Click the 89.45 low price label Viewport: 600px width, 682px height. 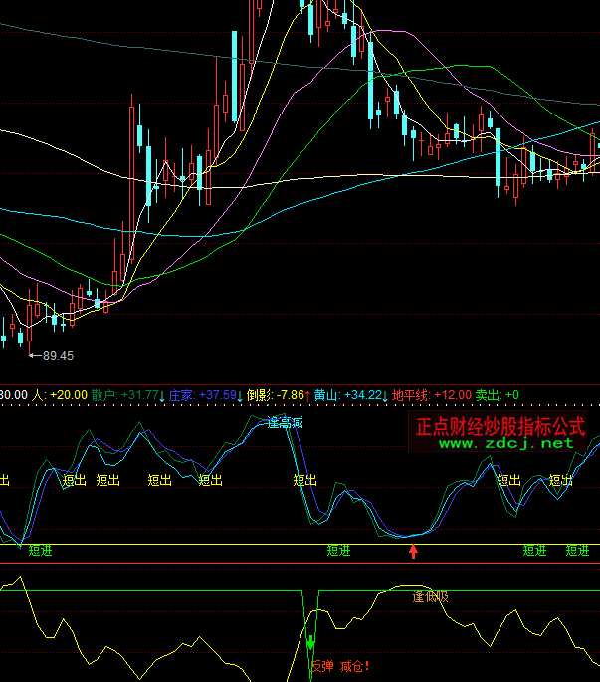pos(58,355)
